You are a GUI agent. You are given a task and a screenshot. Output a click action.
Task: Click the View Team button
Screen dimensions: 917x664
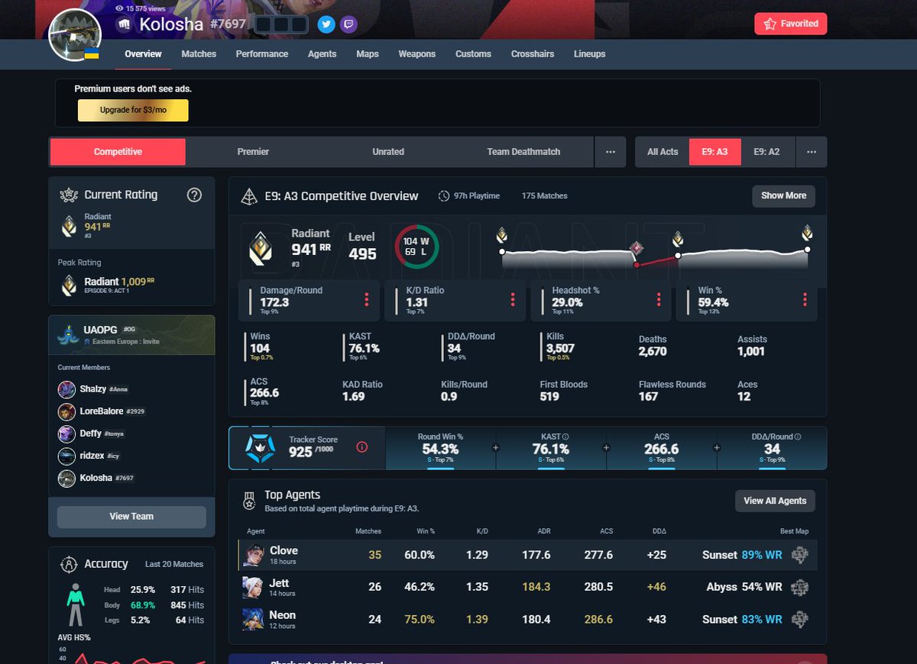pyautogui.click(x=131, y=517)
